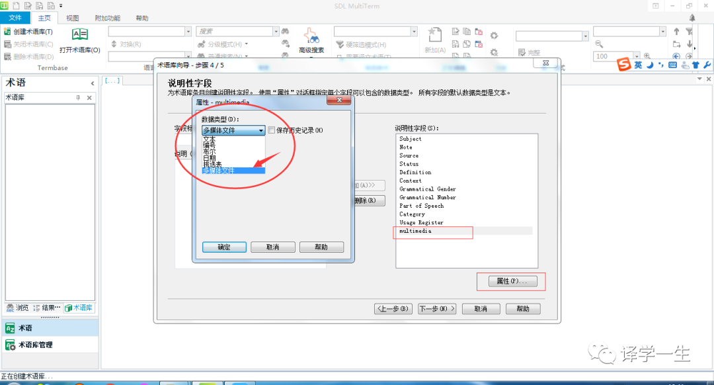Click the new document icon in quick access toolbar
This screenshot has height=385, width=714.
click(17, 6)
